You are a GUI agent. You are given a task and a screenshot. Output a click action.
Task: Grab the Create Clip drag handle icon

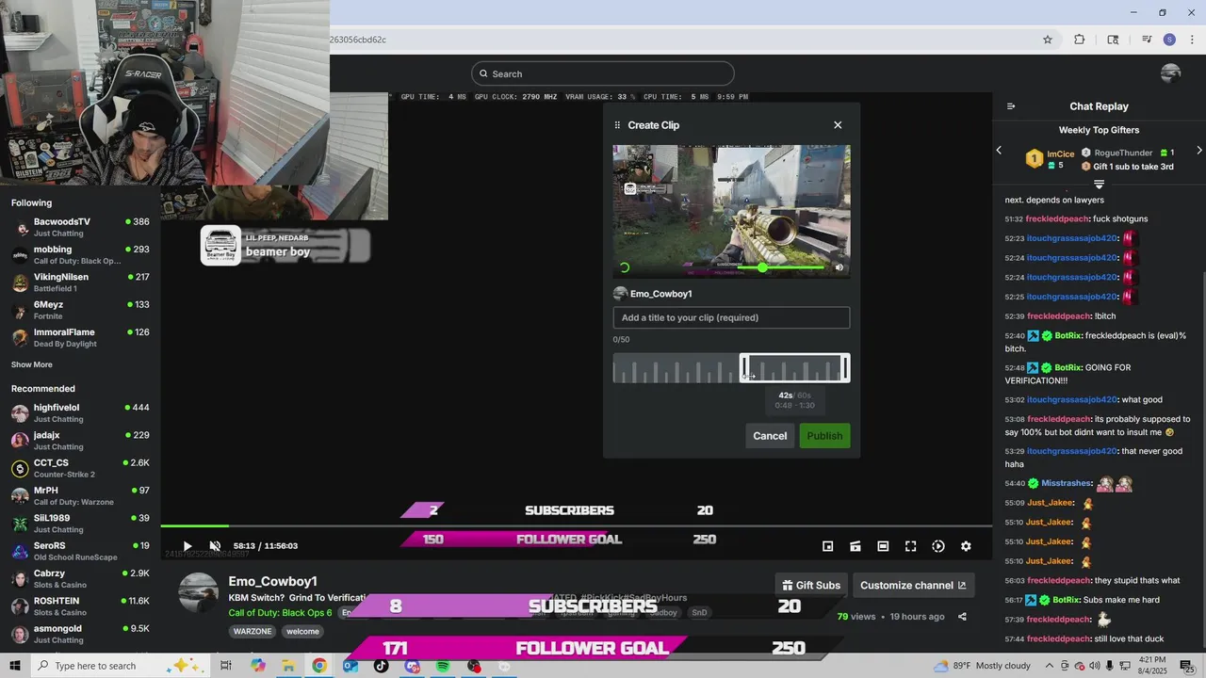(x=617, y=125)
